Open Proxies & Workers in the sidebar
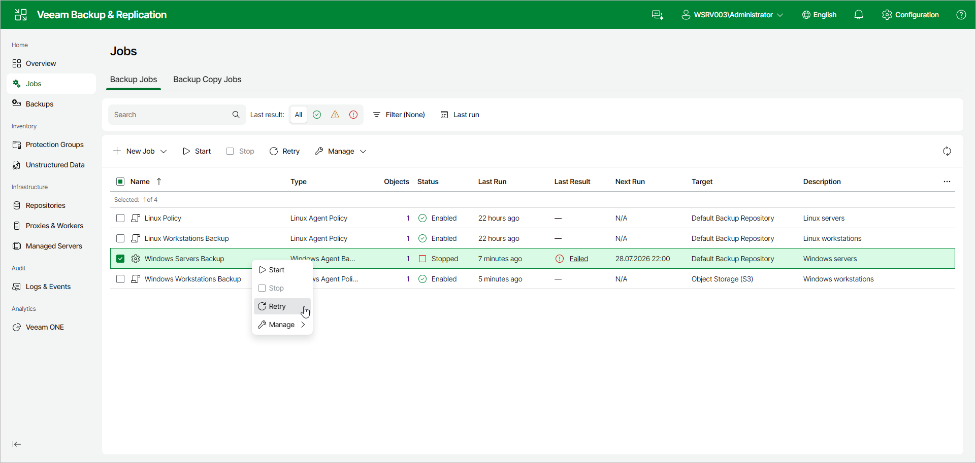976x463 pixels. pyautogui.click(x=51, y=226)
